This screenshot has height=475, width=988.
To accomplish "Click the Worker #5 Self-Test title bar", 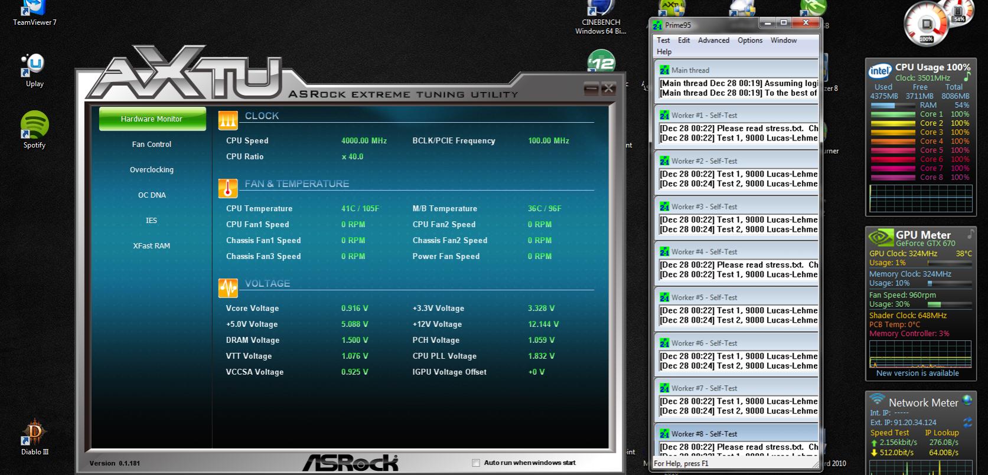I will 737,297.
